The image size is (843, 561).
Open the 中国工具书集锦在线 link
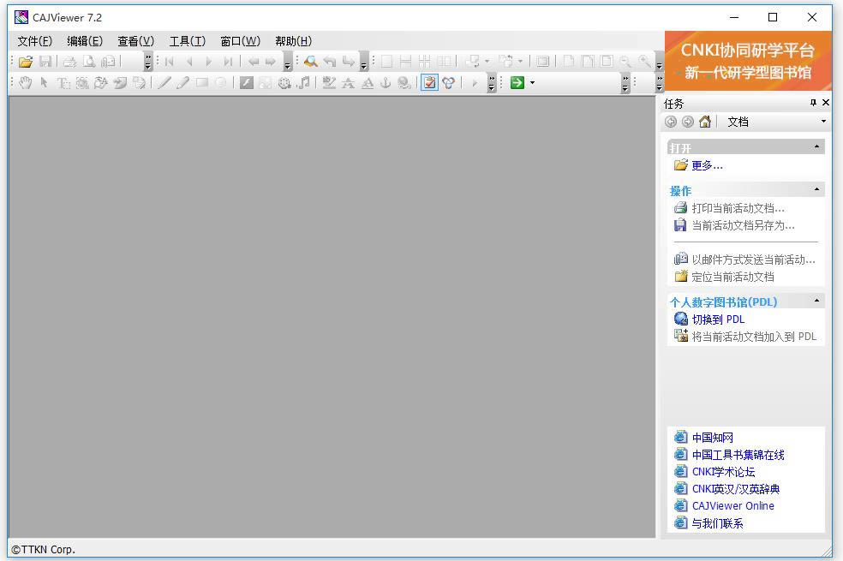[738, 455]
